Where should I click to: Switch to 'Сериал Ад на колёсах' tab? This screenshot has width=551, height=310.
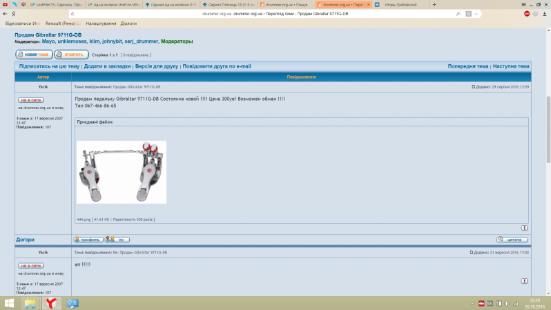171,5
